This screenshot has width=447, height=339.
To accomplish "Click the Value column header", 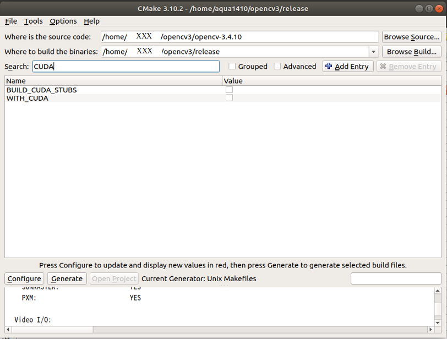I will 331,81.
